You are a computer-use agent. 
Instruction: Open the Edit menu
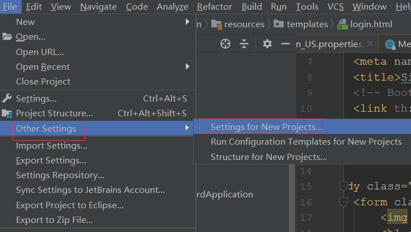point(34,7)
